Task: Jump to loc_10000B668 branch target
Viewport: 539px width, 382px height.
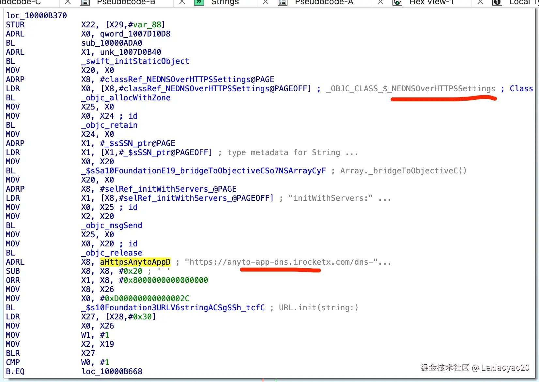Action: [112, 372]
